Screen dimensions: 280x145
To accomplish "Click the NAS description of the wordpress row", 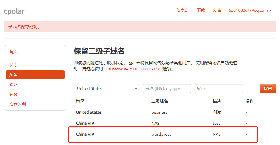I will point(217,135).
